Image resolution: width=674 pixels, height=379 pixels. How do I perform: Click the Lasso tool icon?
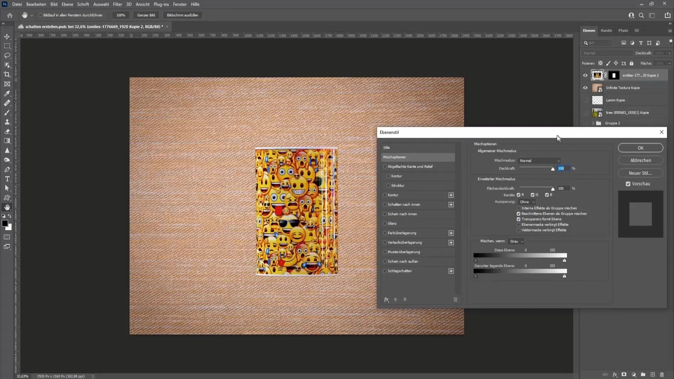point(7,55)
